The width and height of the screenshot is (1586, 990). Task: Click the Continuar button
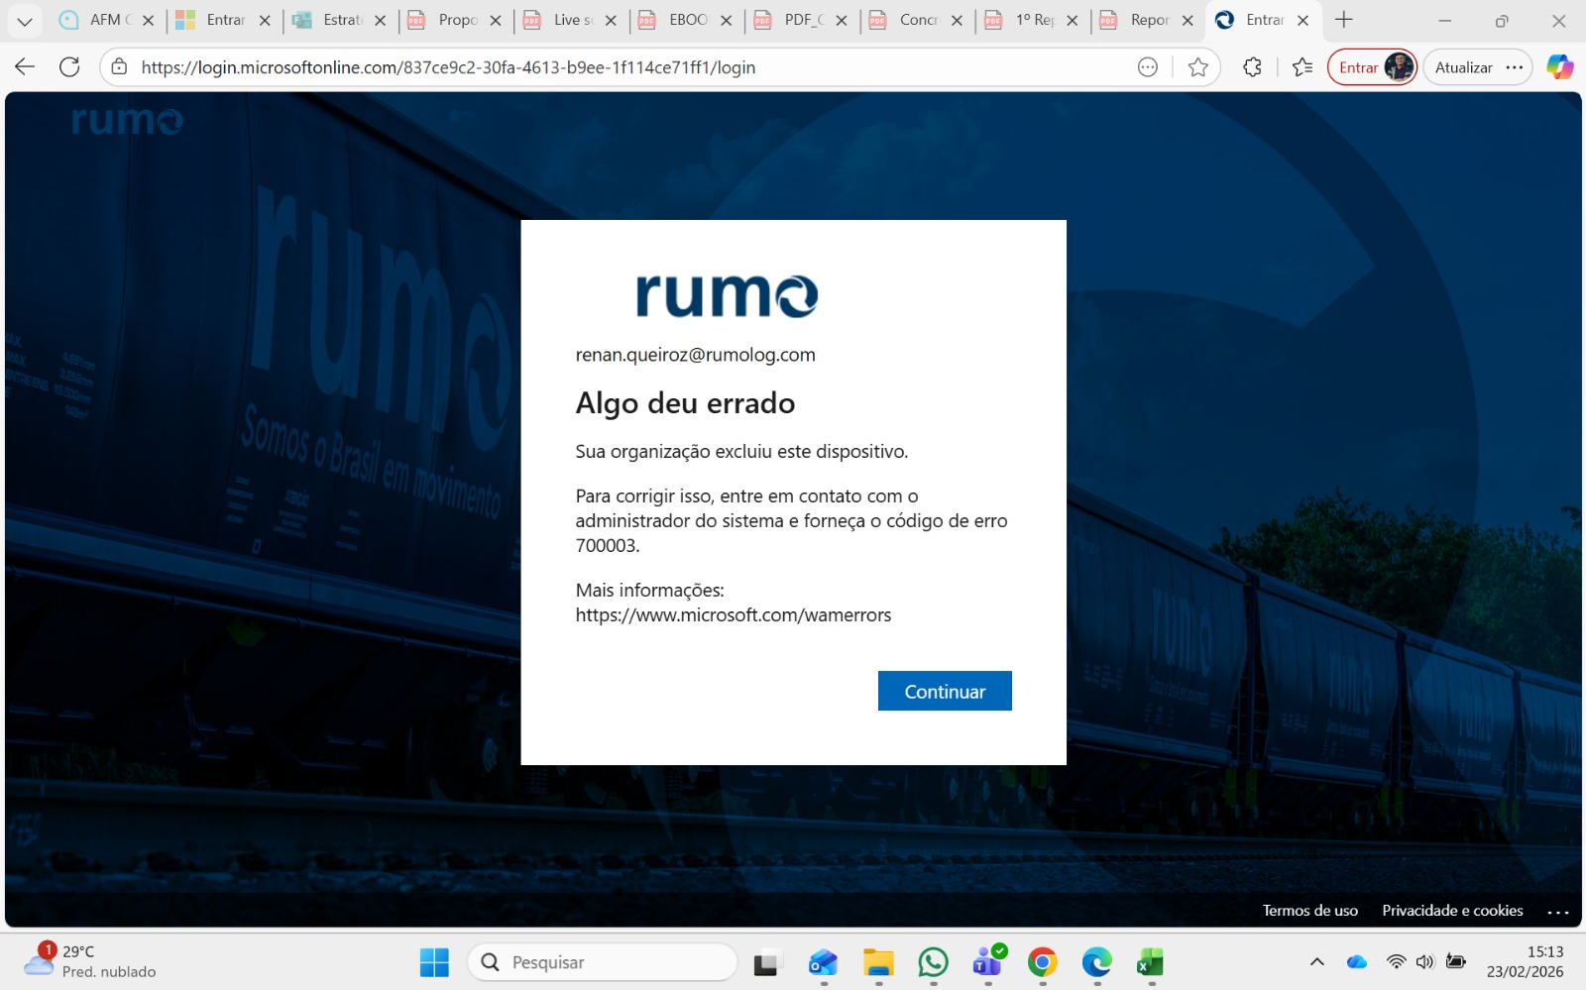pos(945,691)
